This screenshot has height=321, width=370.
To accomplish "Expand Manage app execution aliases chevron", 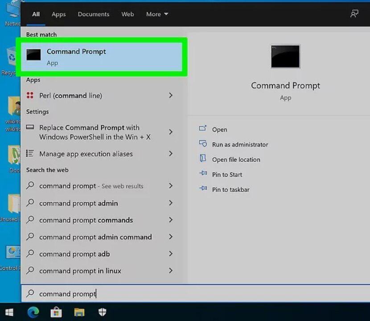I will tap(171, 154).
